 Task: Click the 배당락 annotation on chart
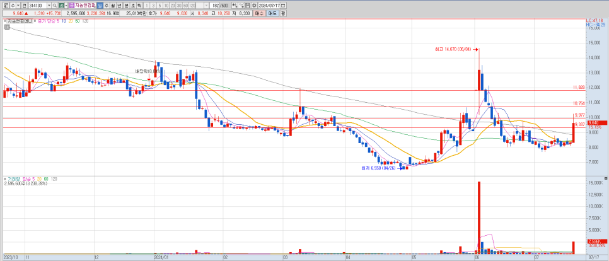(147, 71)
